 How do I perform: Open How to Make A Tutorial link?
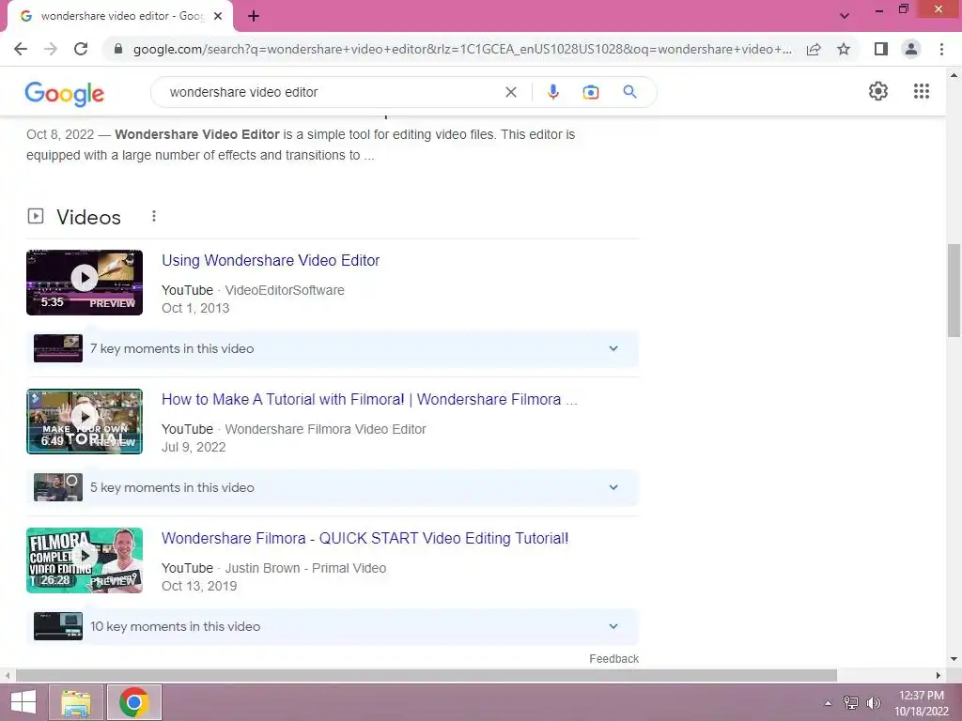pos(369,399)
